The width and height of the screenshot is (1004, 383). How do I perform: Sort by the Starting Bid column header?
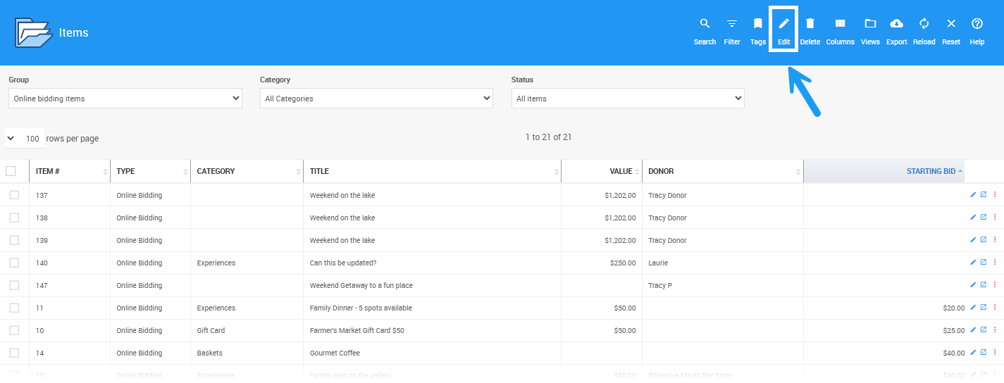click(x=930, y=171)
